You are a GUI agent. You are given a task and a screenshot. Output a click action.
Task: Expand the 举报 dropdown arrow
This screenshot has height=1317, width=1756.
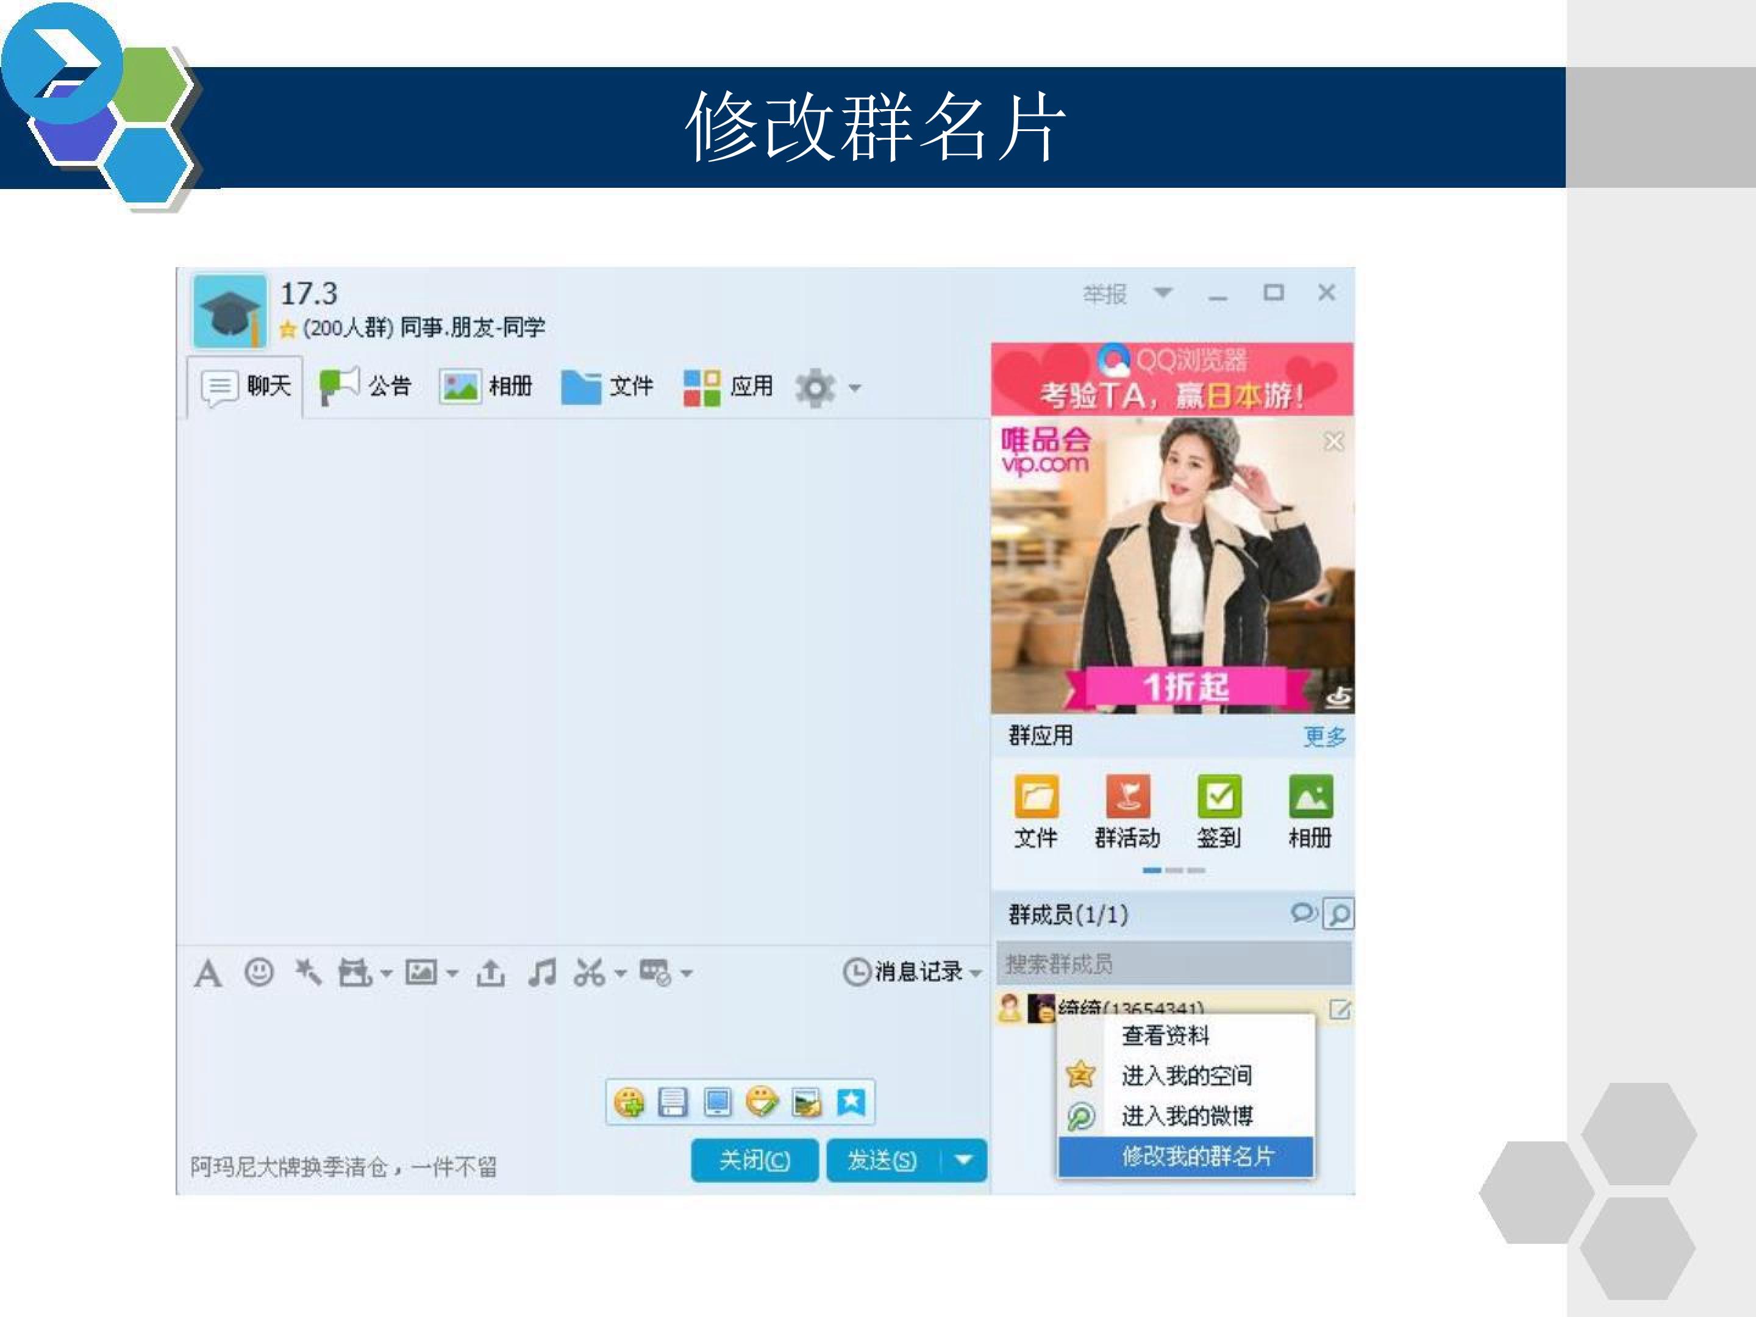pos(1163,292)
